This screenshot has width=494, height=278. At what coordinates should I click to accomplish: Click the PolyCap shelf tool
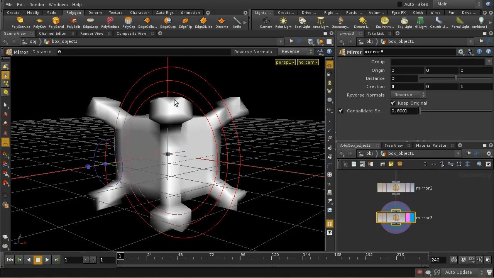(129, 23)
